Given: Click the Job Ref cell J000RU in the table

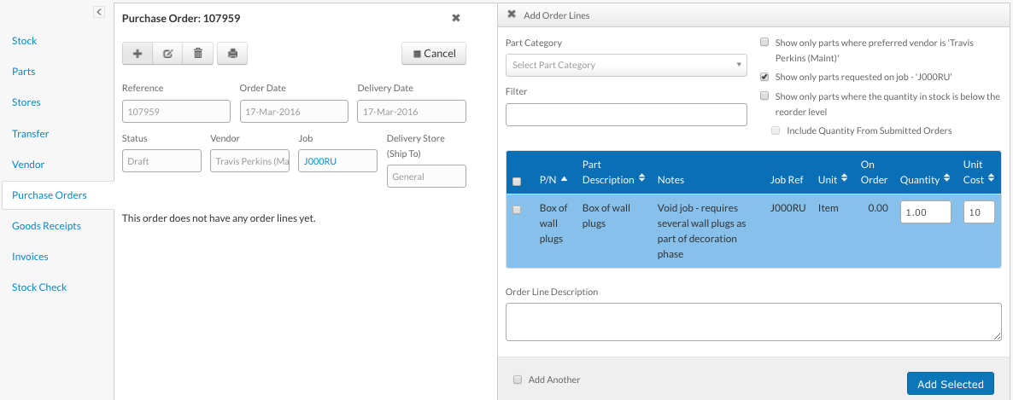Looking at the screenshot, I should click(788, 208).
